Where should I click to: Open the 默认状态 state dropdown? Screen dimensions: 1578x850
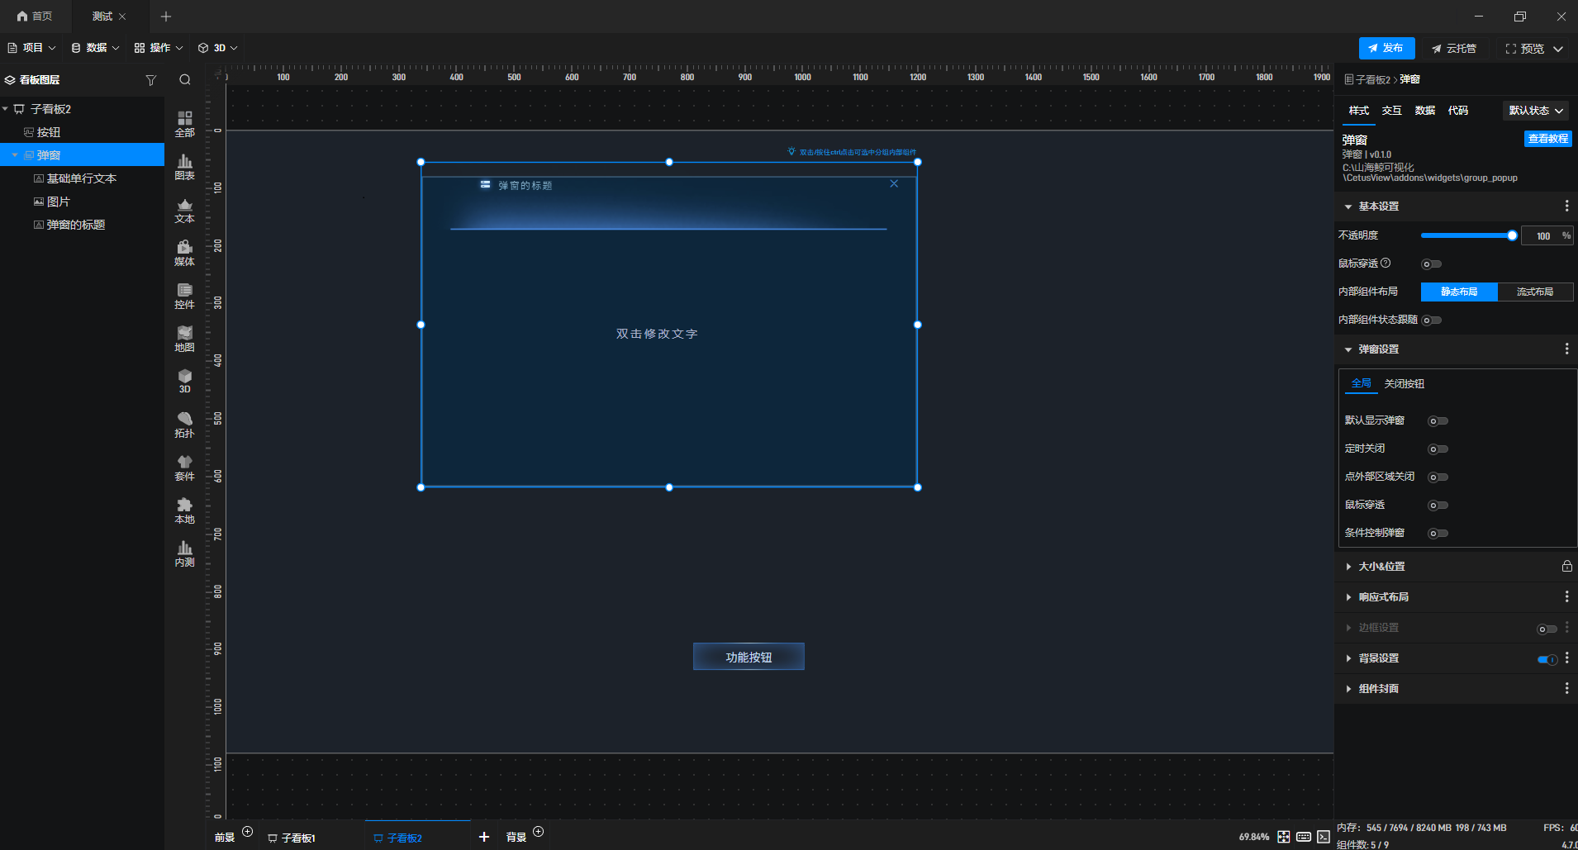pyautogui.click(x=1536, y=111)
